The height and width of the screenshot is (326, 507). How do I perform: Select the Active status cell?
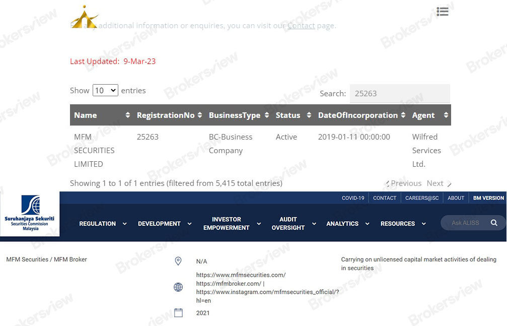pos(286,137)
